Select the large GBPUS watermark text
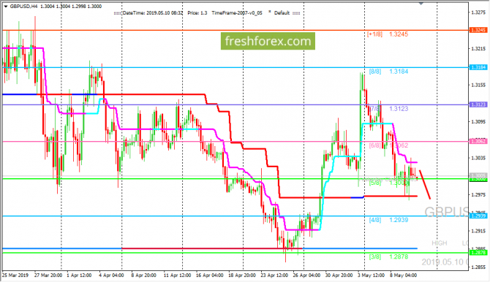Screen dimensions: 490x282 point(446,212)
